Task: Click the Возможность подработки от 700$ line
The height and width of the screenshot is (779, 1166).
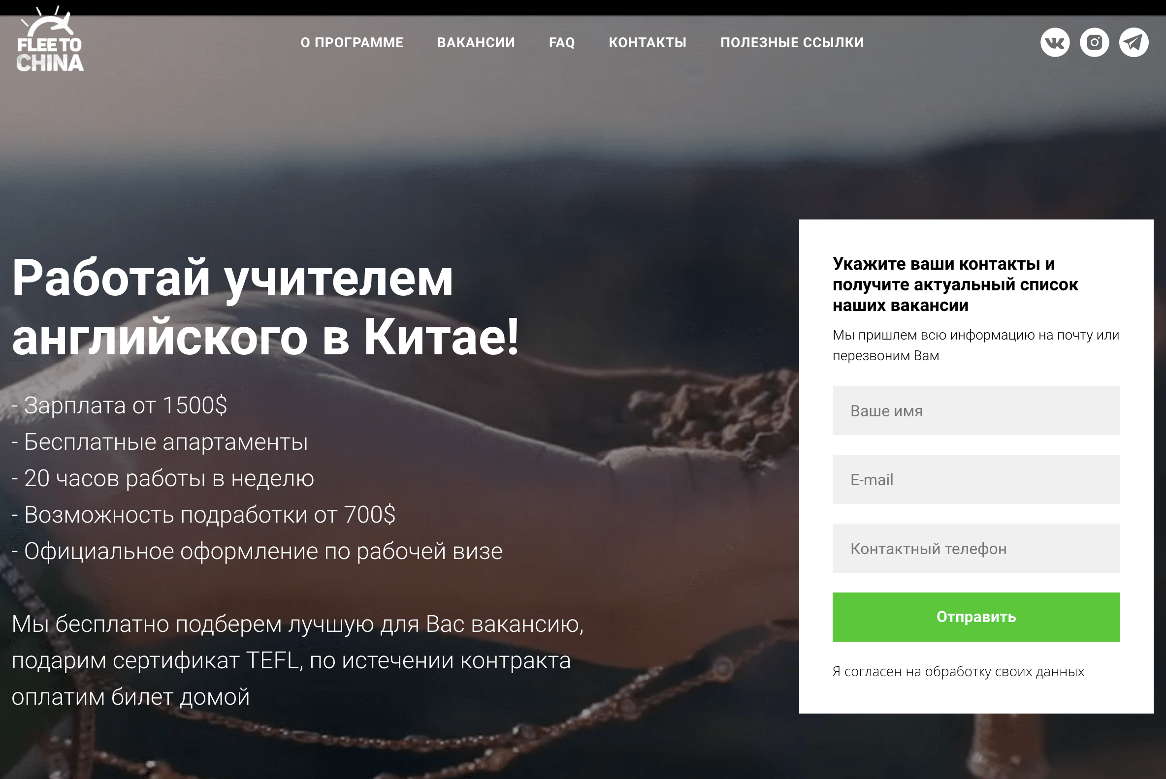Action: click(203, 515)
